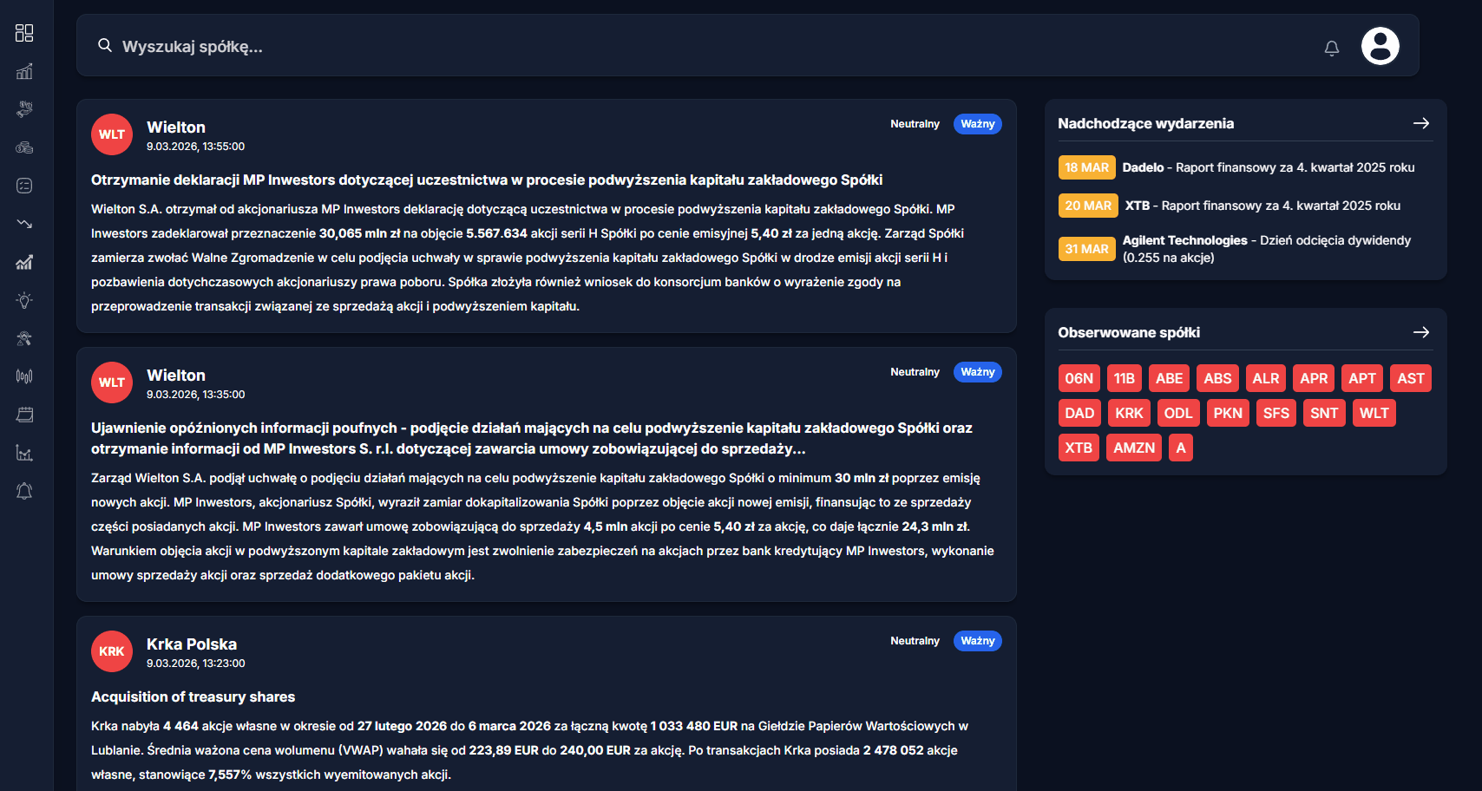Click the downward trend arrow sidebar icon
Image resolution: width=1482 pixels, height=791 pixels.
pyautogui.click(x=24, y=224)
